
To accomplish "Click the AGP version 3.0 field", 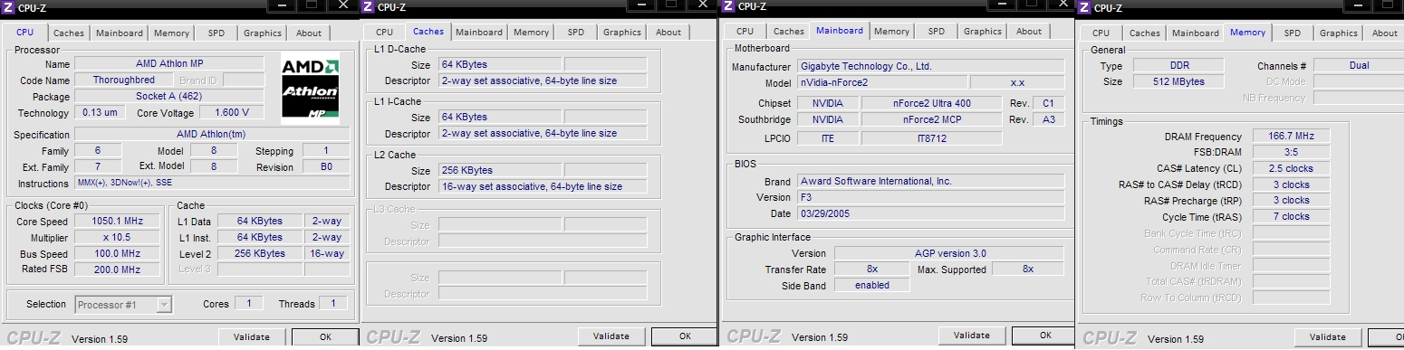I will click(949, 253).
